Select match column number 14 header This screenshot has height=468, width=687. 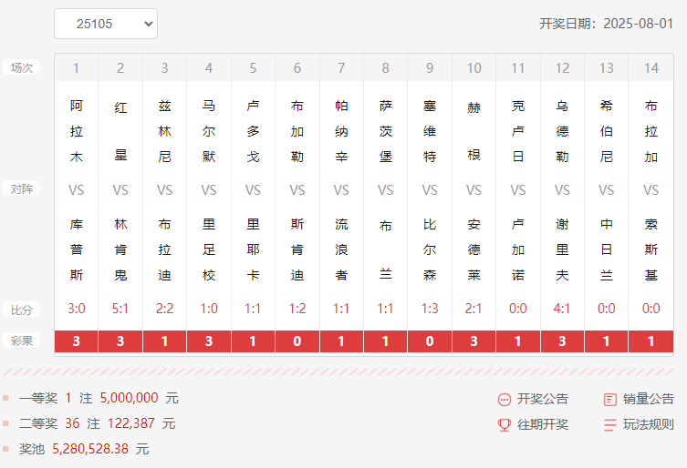tap(651, 67)
